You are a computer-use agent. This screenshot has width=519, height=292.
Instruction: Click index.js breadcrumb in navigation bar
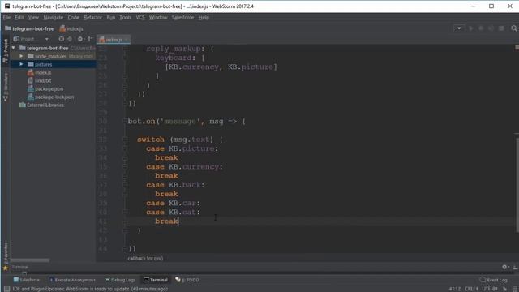click(x=71, y=29)
